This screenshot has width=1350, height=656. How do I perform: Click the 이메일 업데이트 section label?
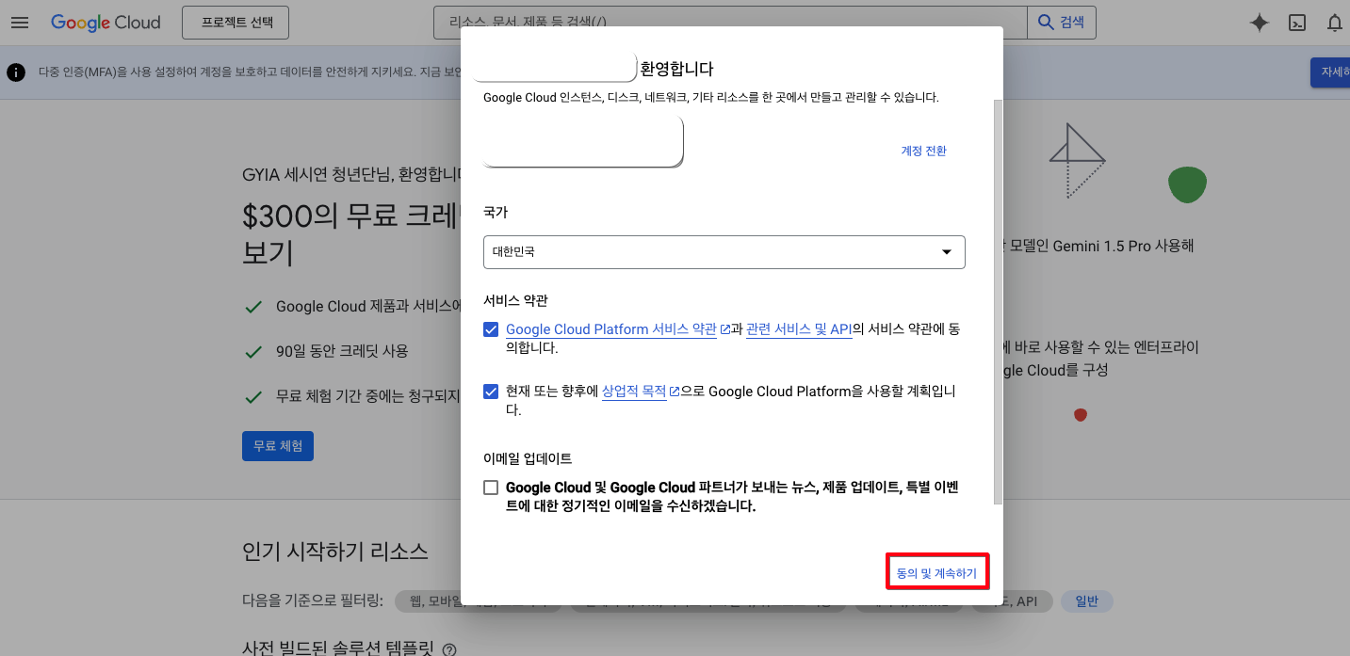[528, 458]
